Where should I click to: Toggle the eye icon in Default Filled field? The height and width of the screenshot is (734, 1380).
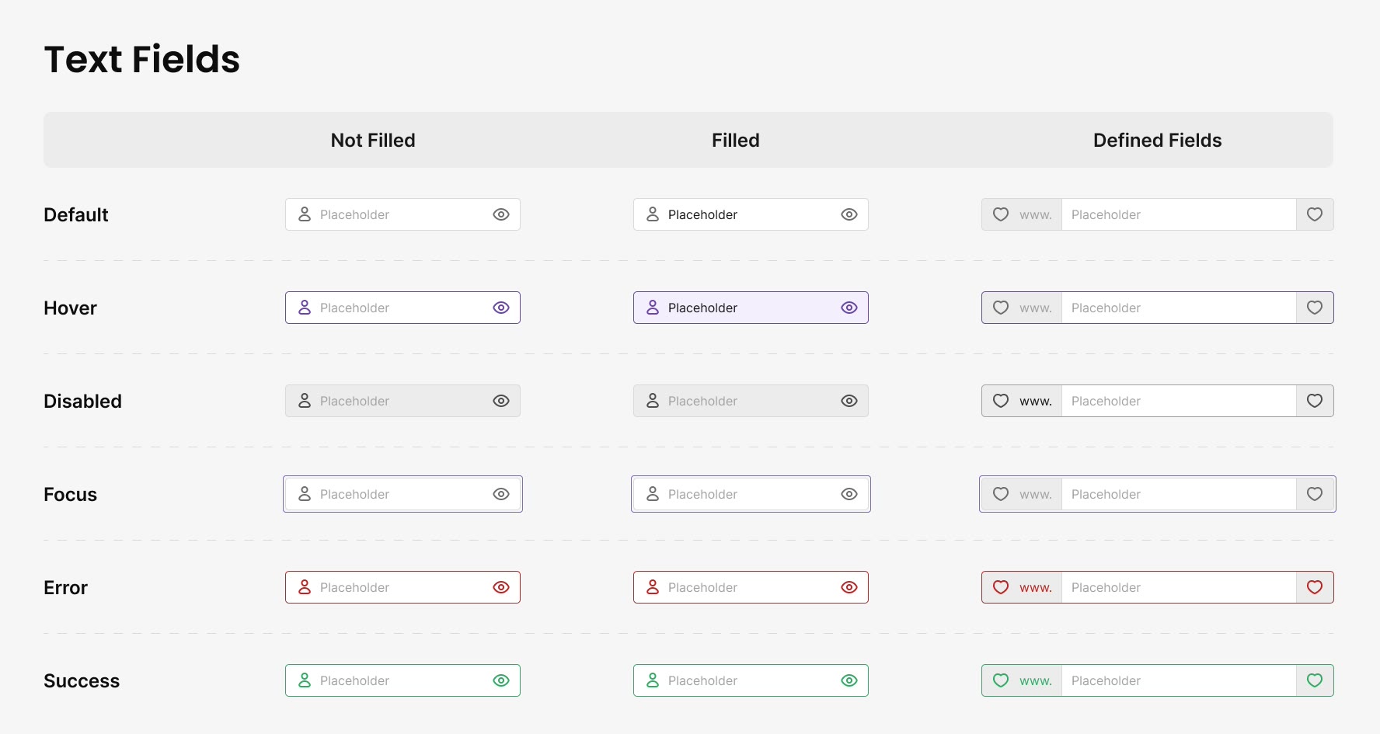849,214
